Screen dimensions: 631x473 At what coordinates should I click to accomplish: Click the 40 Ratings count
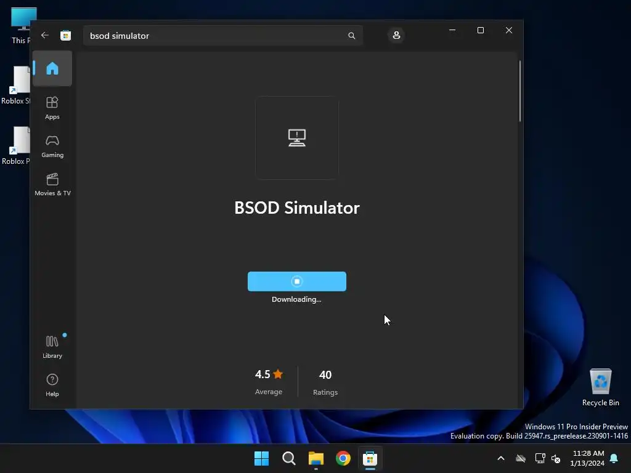(x=325, y=382)
